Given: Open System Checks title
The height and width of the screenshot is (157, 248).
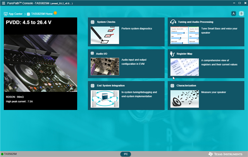Looking at the screenshot, I should tap(106, 22).
